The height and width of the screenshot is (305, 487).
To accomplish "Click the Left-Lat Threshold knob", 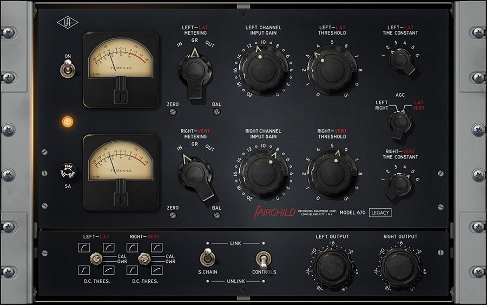I will tap(332, 70).
